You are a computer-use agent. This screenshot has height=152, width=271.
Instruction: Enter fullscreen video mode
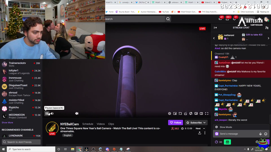pos(207,114)
